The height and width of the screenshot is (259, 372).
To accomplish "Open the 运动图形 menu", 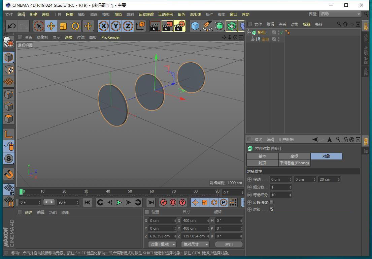I will point(166,15).
